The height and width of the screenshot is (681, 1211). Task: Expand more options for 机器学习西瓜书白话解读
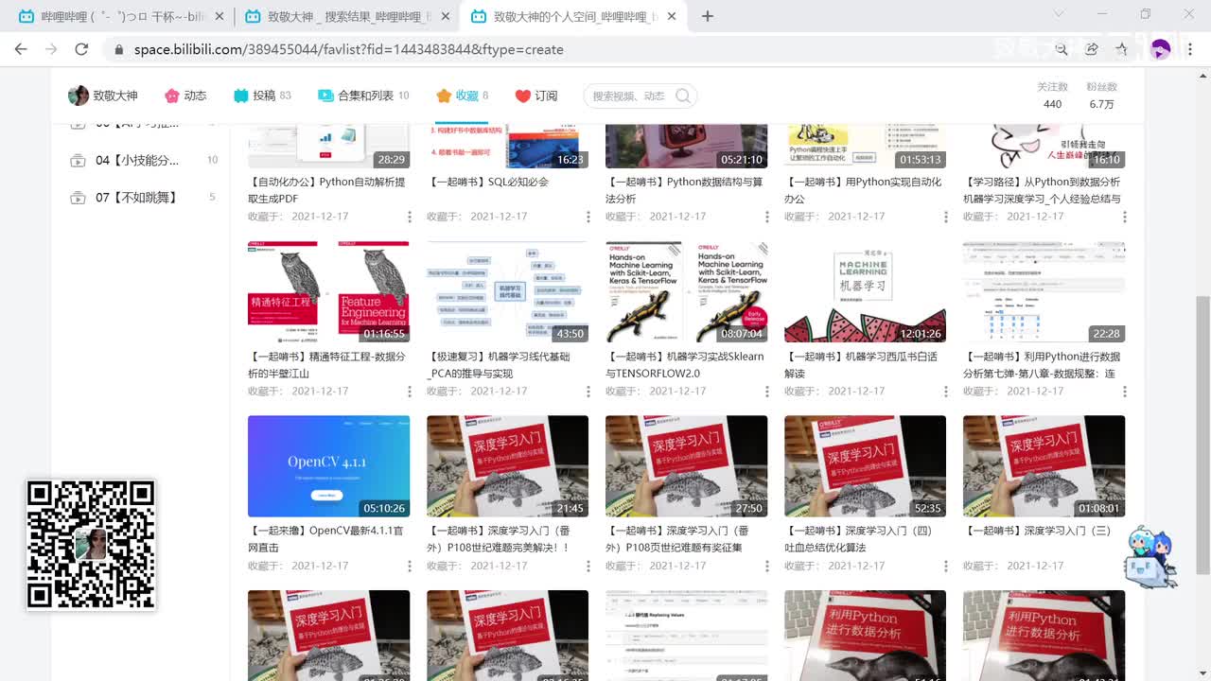click(x=946, y=392)
